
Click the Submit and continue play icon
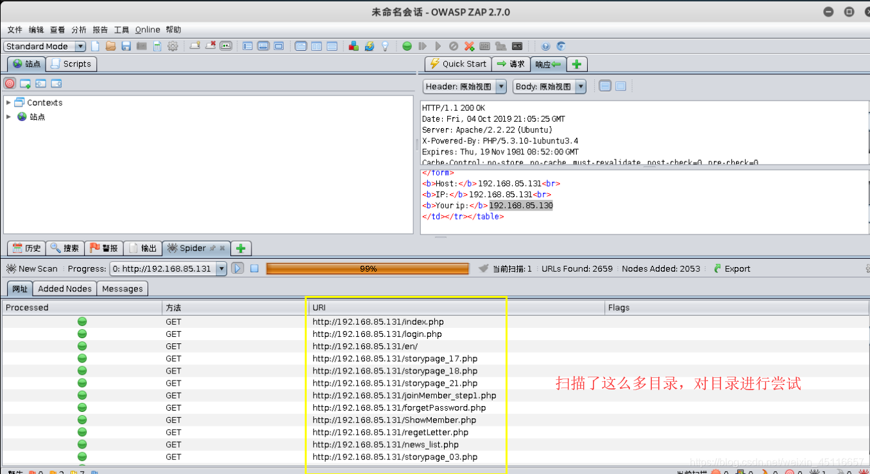click(x=438, y=46)
